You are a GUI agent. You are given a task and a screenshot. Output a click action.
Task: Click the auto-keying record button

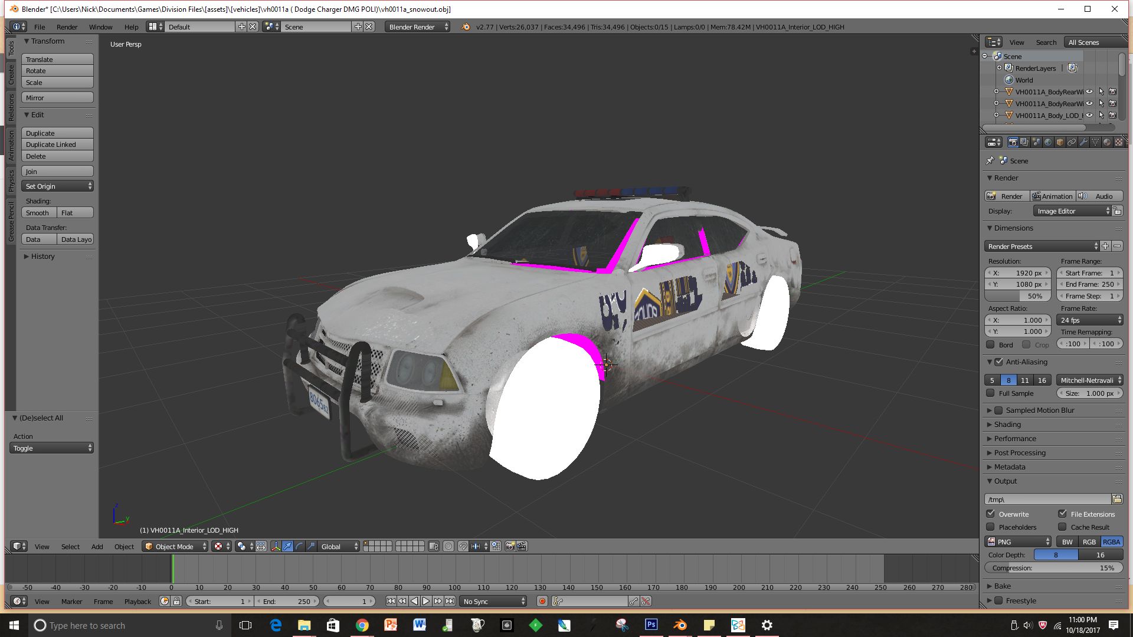pos(542,601)
